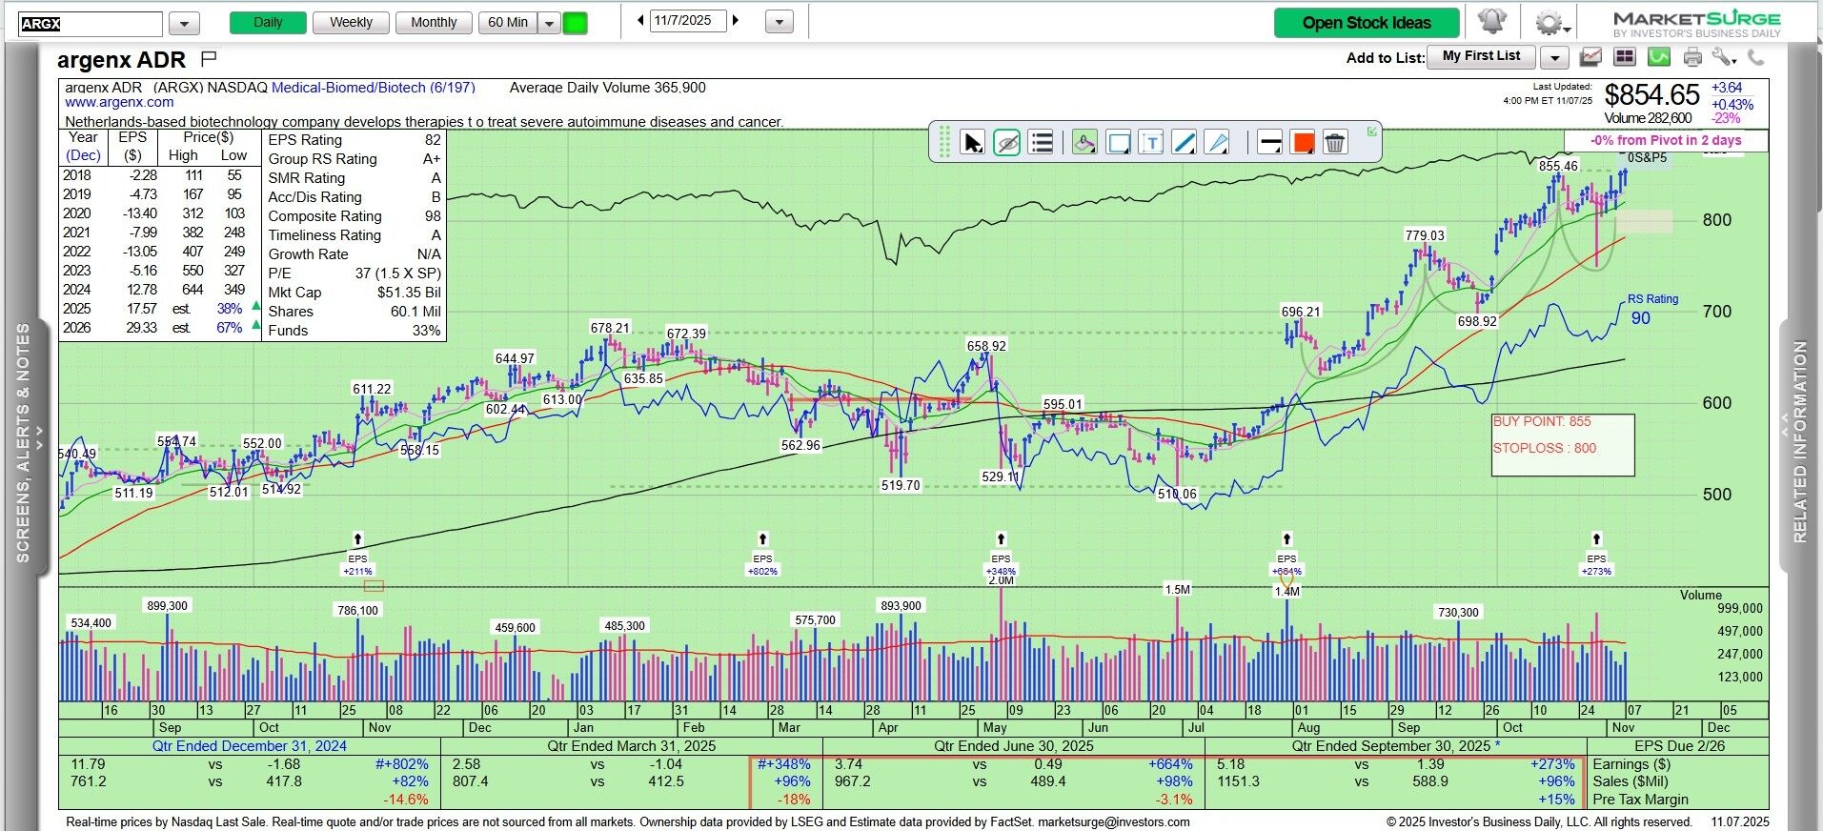Toggle the flag next to argenx ADR
Viewport: 1823px width, 831px height.
tap(209, 59)
